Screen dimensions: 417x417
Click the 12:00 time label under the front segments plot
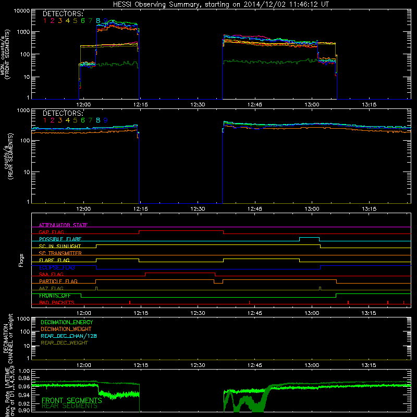click(83, 105)
